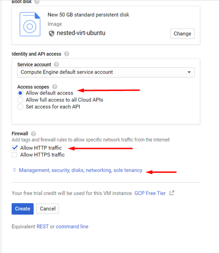219x253 pixels.
Task: Choose Set access for each API option
Action: click(x=20, y=107)
